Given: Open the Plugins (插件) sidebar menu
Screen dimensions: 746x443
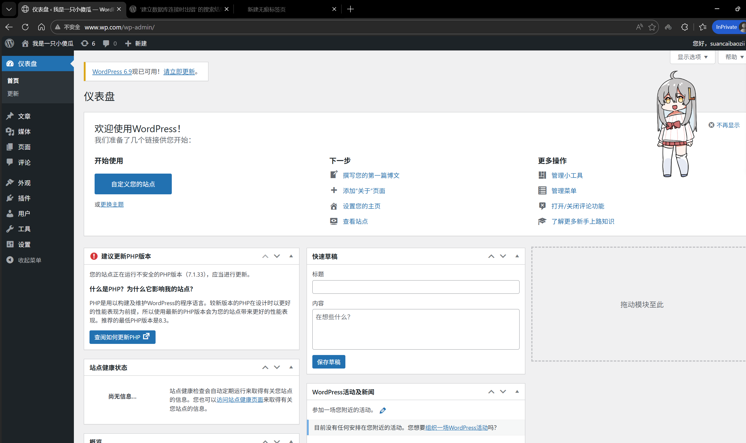Looking at the screenshot, I should point(24,198).
